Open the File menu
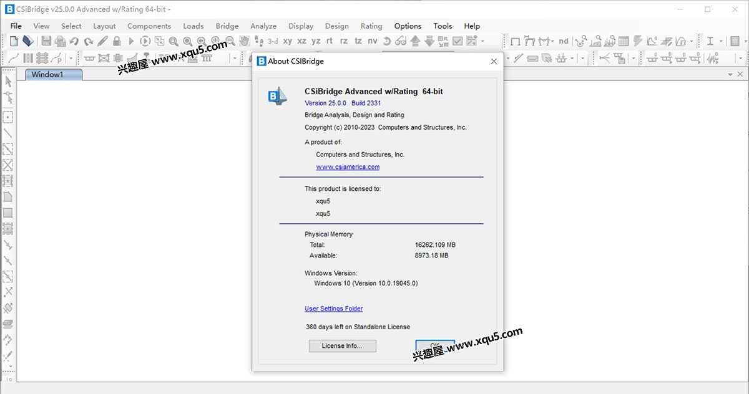 16,26
